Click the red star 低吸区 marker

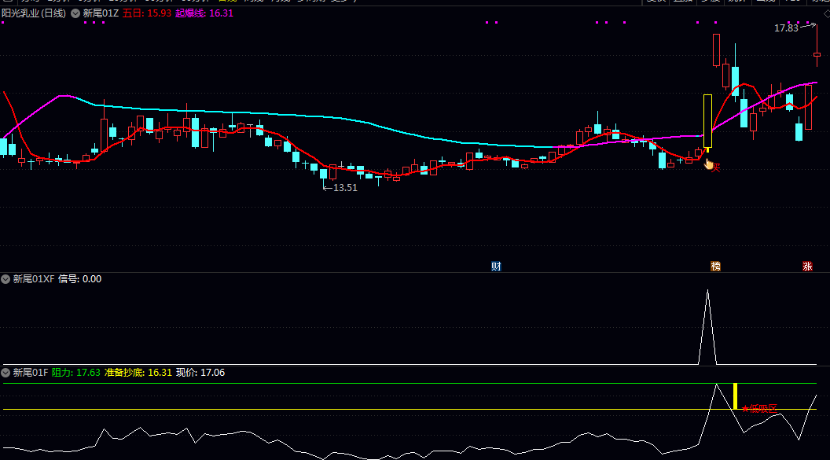click(x=759, y=408)
